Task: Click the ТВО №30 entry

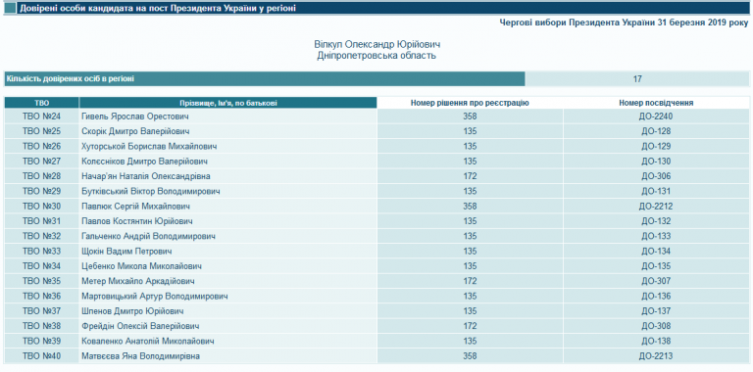Action: [42, 207]
